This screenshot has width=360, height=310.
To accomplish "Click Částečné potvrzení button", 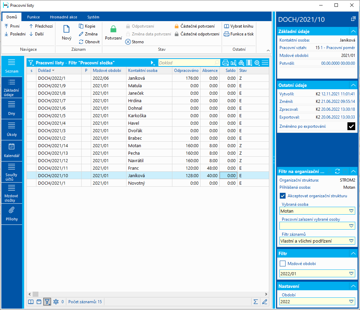I will tap(194, 26).
